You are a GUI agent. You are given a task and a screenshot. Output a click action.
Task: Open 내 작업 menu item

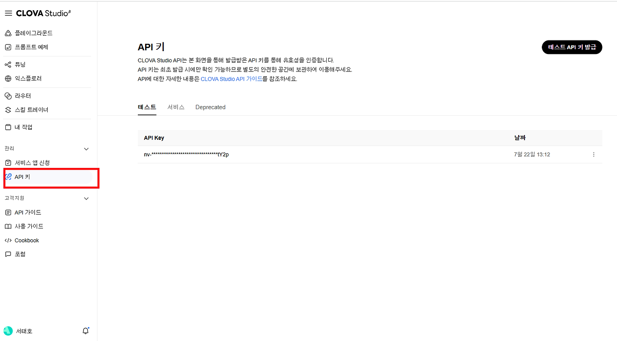(24, 127)
